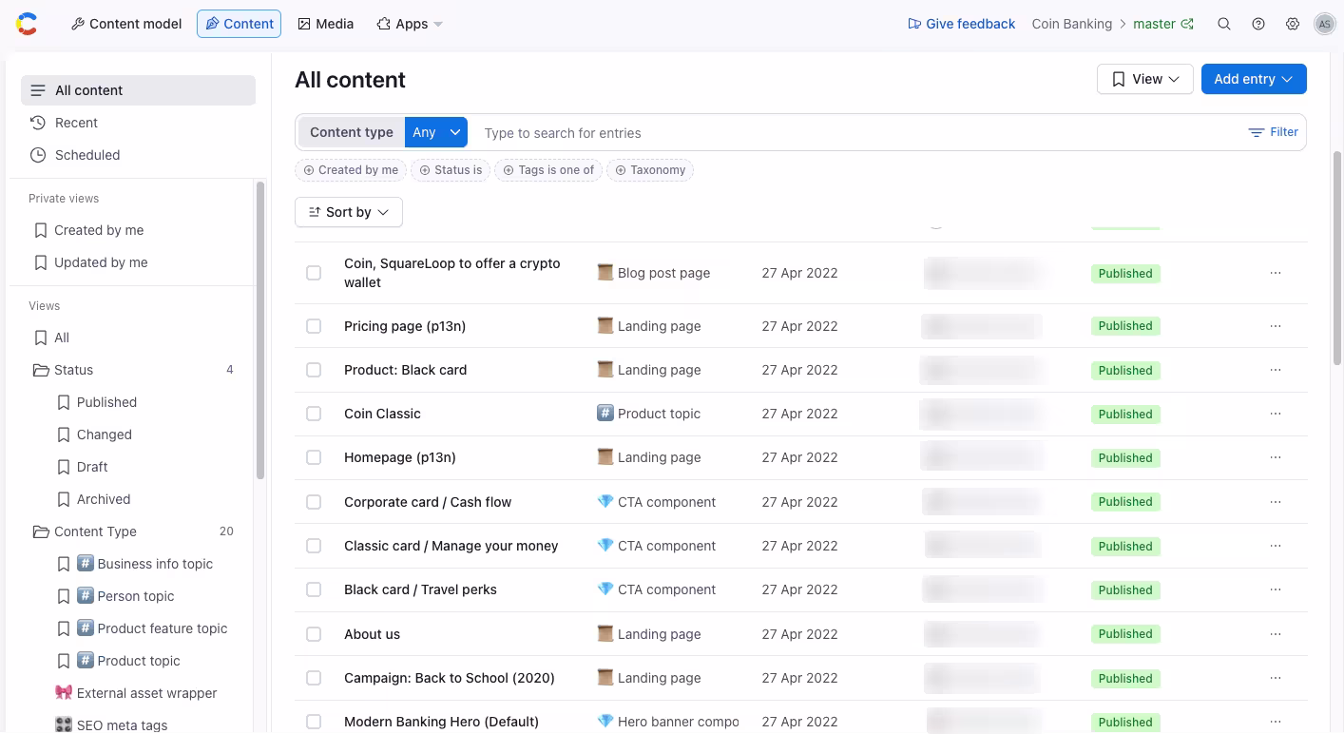
Task: Tick the Coin Classic entry checkbox
Action: 314,414
